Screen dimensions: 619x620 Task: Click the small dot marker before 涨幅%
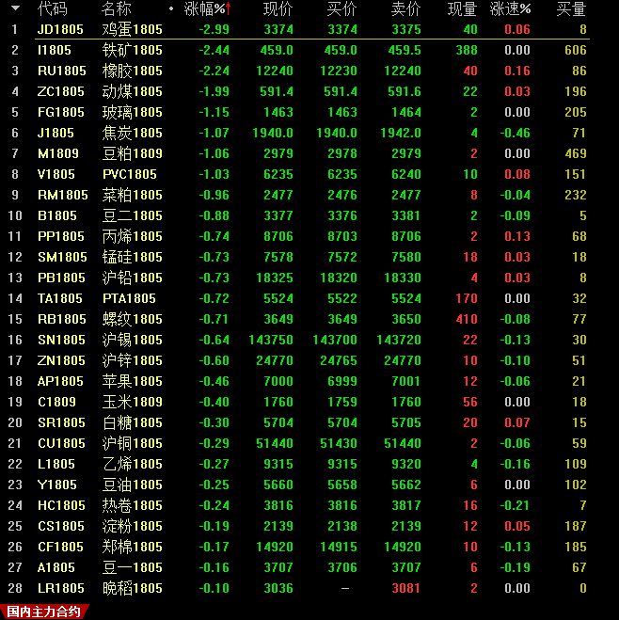coord(170,9)
